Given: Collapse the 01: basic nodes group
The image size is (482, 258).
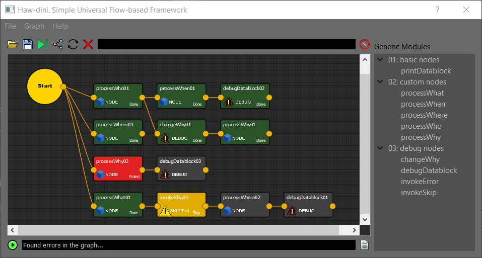Looking at the screenshot, I should (x=380, y=60).
